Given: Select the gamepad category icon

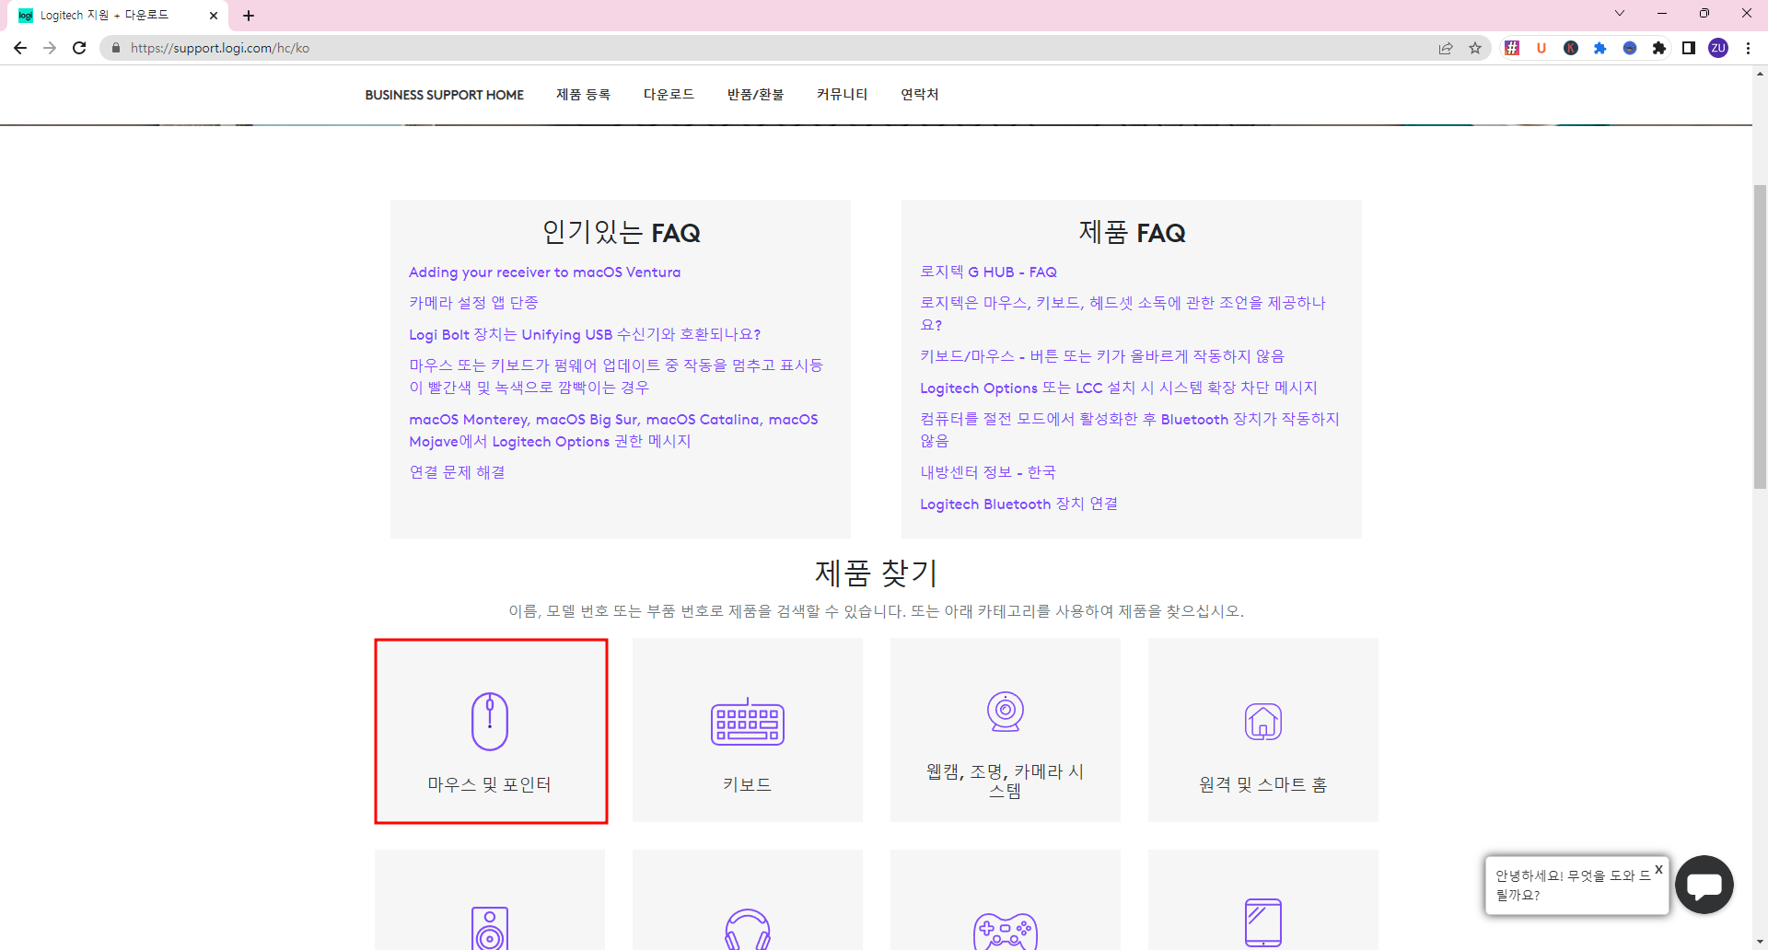Looking at the screenshot, I should tap(1006, 931).
